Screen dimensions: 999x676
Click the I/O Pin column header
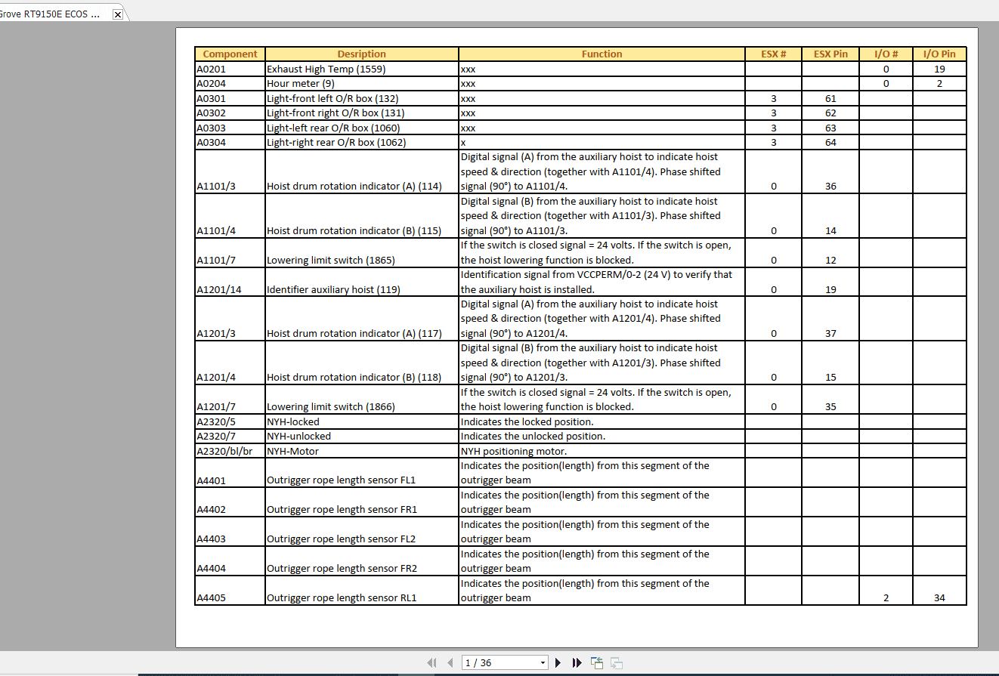939,54
